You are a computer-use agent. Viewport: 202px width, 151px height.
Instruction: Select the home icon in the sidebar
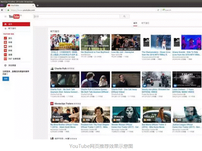(x=5, y=24)
